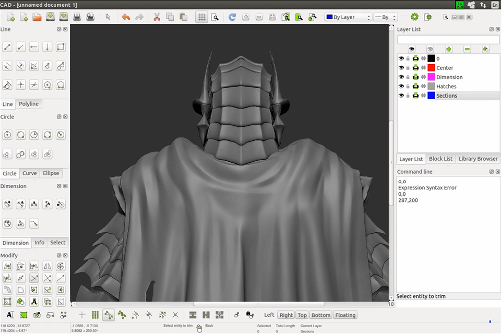Add a new layer with the plus icon
Screen dimensions: 501x334
pos(448,49)
